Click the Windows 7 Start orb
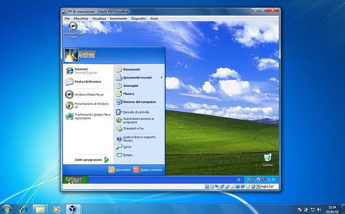Image resolution: width=345 pixels, height=214 pixels. pyautogui.click(x=7, y=209)
